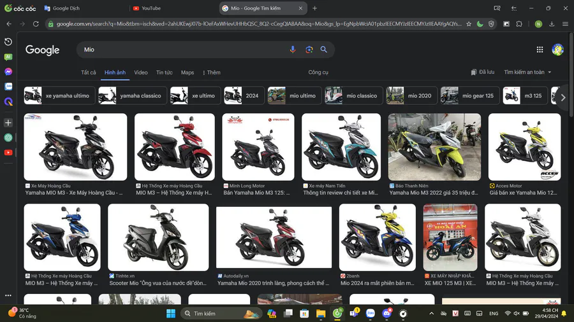This screenshot has width=574, height=322.
Task: Open Microsoft Store from the taskbar
Action: [304, 314]
